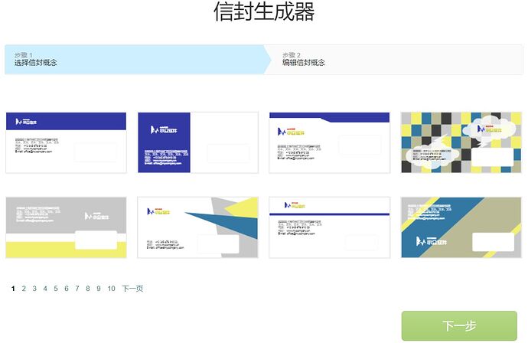The width and height of the screenshot is (528, 343).
Task: Click the 下一页 pagination link
Action: 132,289
